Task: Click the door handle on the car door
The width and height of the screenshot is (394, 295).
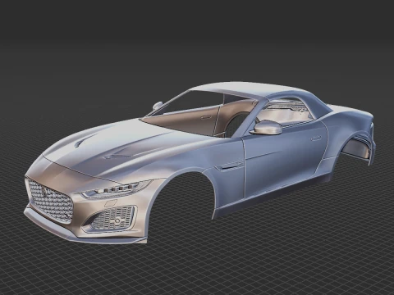Action: click(316, 138)
